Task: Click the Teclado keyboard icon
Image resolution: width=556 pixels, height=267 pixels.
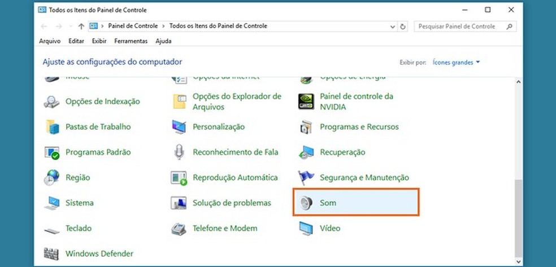Action: tap(52, 229)
